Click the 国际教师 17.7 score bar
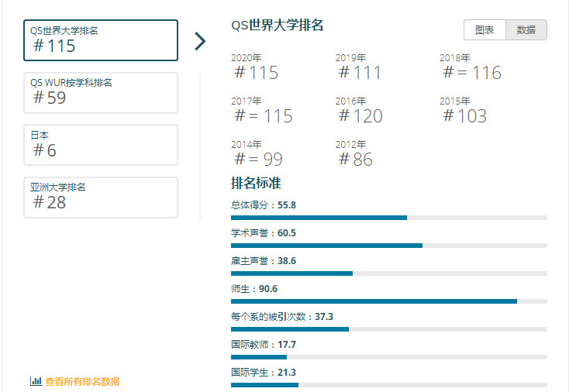The image size is (569, 392). [388, 356]
